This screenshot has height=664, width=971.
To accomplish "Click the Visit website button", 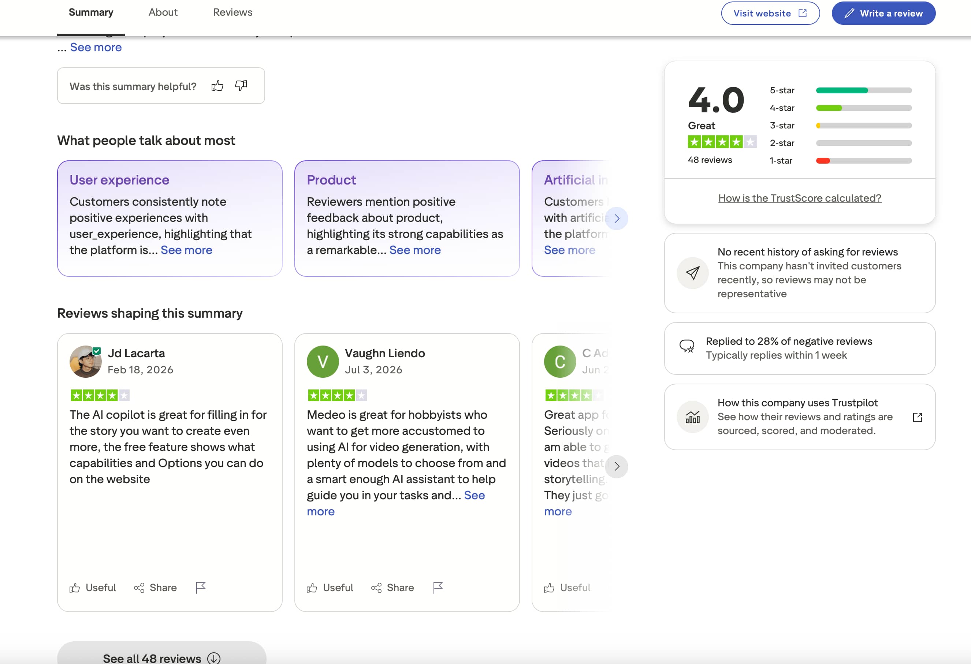I will pyautogui.click(x=770, y=14).
